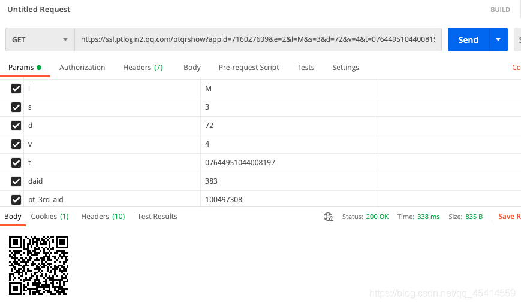Click the key name 'daid'
Screen dimensions: 521x304
[35, 181]
